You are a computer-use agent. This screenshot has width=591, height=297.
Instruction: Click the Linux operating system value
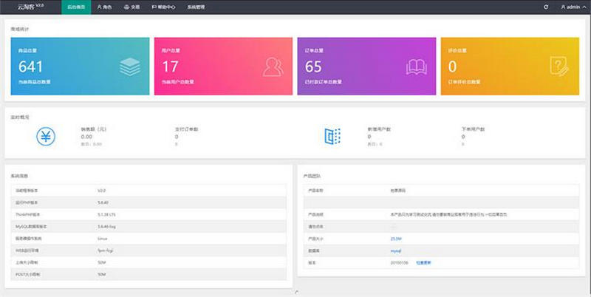point(102,239)
